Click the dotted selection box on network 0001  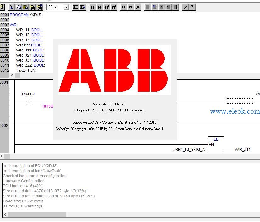click(240, 101)
